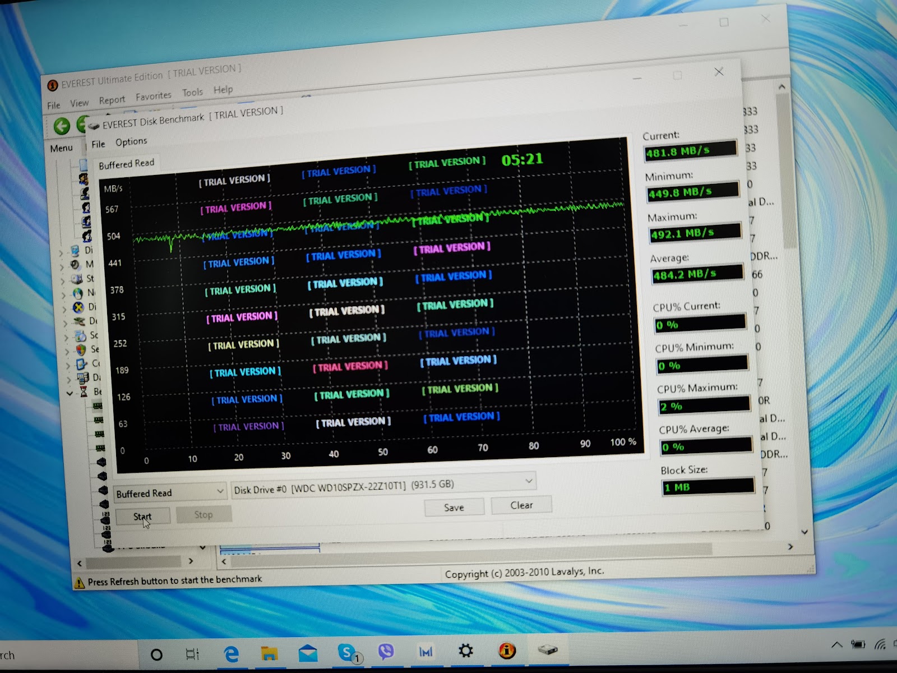Open Task View on the taskbar
The image size is (897, 673).
[192, 654]
